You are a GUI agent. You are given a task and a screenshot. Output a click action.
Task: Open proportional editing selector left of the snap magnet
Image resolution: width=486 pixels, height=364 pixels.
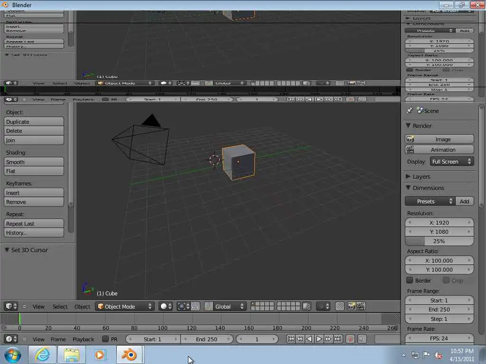point(323,307)
